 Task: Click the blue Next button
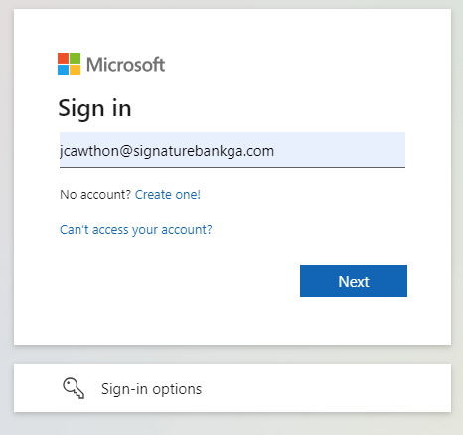(x=354, y=281)
